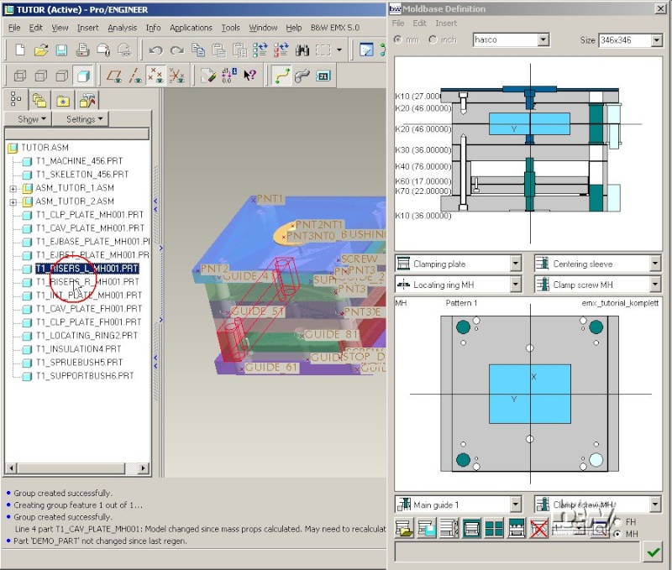Open the Tools menu
Image resolution: width=672 pixels, height=570 pixels.
click(x=230, y=28)
